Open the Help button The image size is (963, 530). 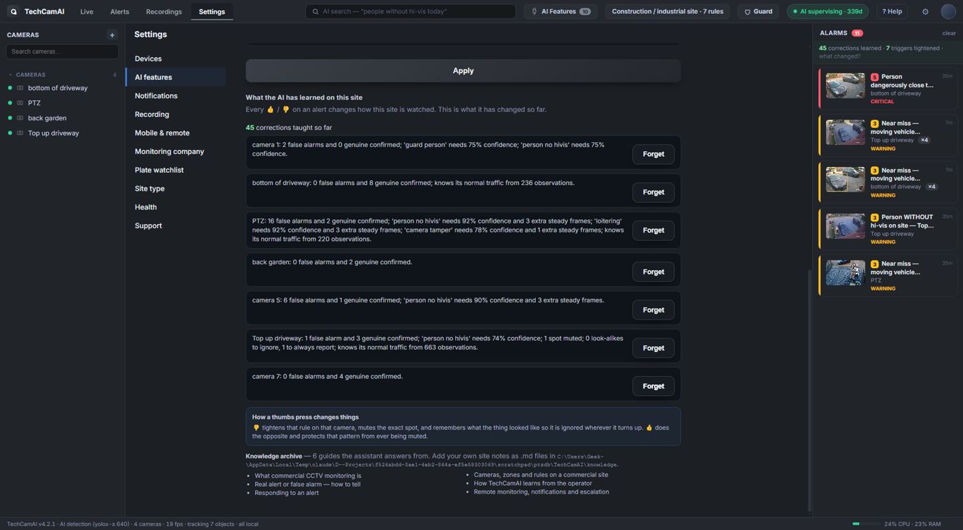pyautogui.click(x=892, y=12)
